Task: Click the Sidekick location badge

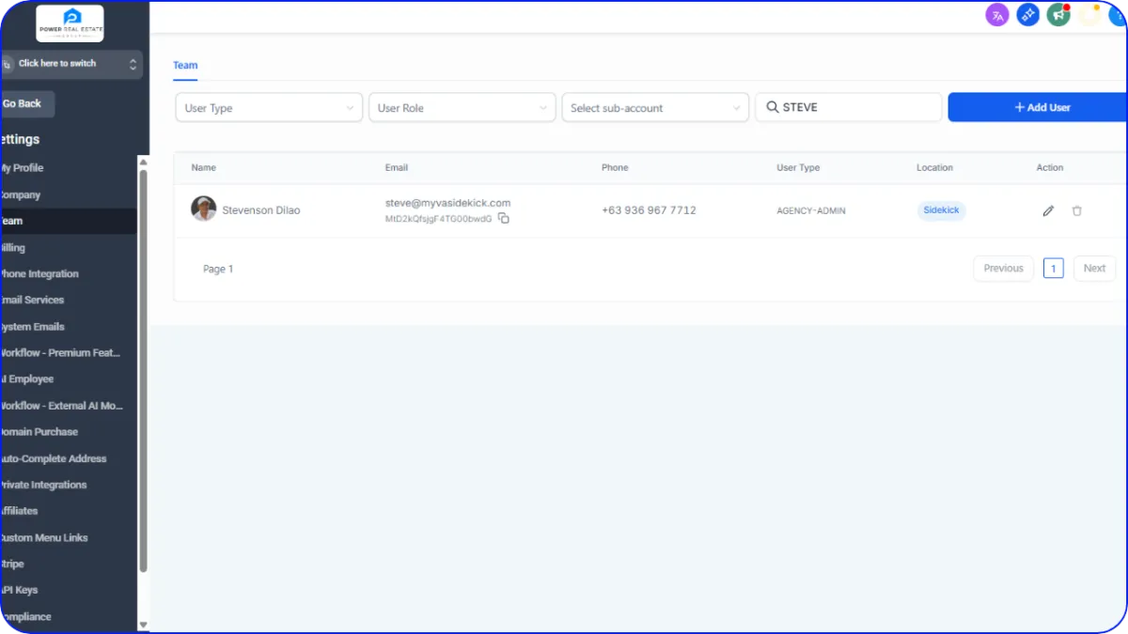Action: pyautogui.click(x=941, y=210)
